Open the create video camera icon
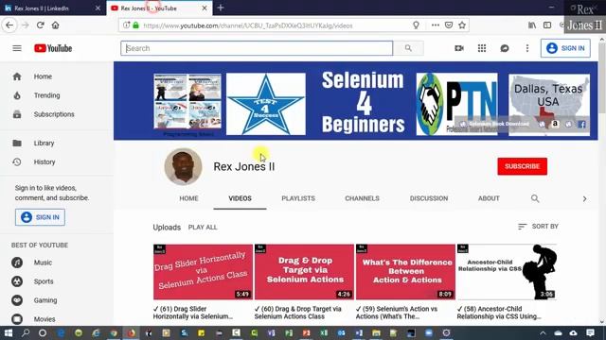Screen dimensions: 606x340 458,48
